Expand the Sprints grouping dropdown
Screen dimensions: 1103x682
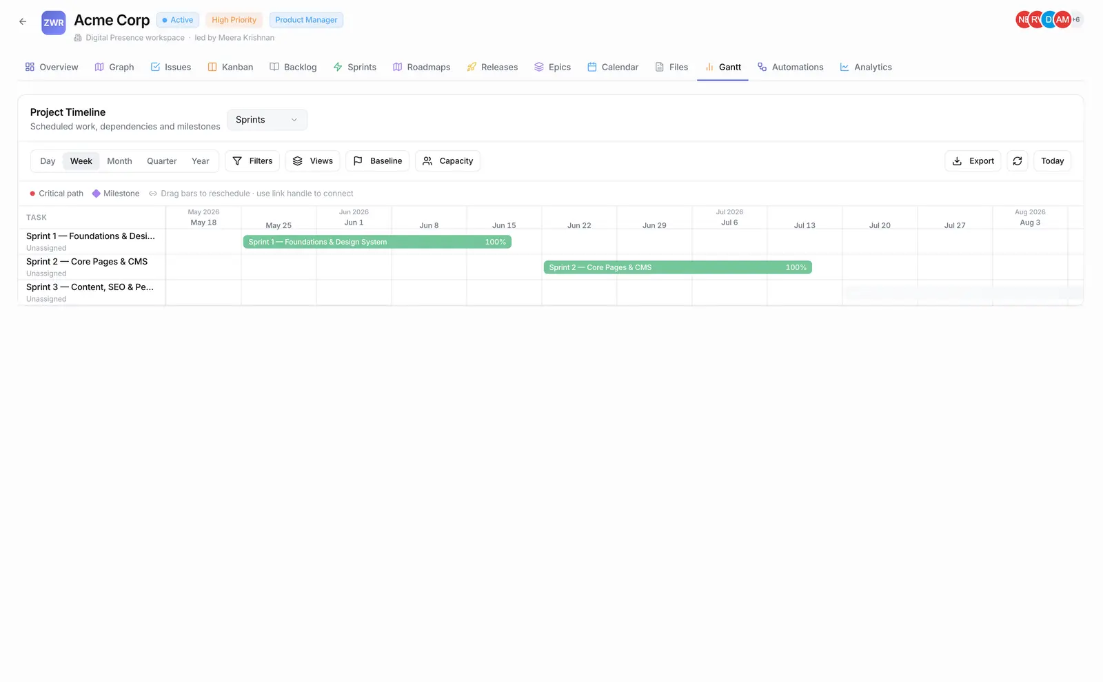click(267, 120)
